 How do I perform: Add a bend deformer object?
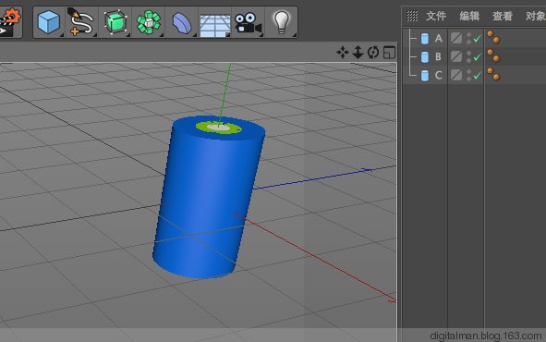[182, 23]
